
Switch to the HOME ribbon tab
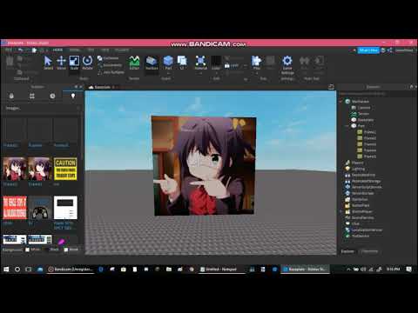pyautogui.click(x=57, y=50)
